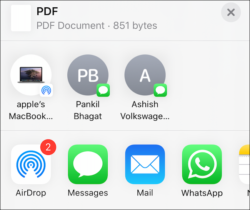
Task: Click the 'apple's MacBook...' label
Action: click(x=31, y=110)
